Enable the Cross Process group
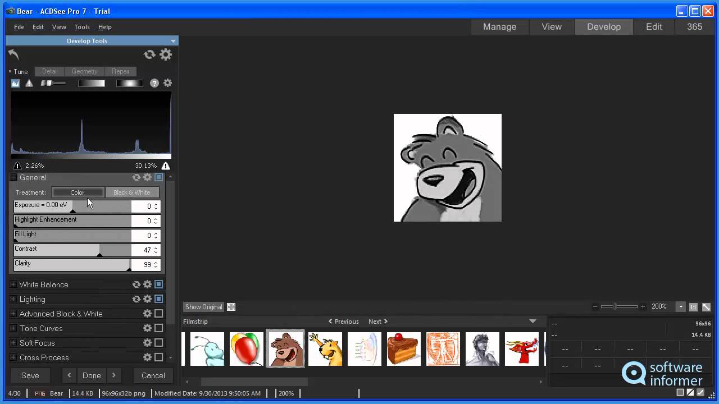The image size is (719, 404). (159, 357)
